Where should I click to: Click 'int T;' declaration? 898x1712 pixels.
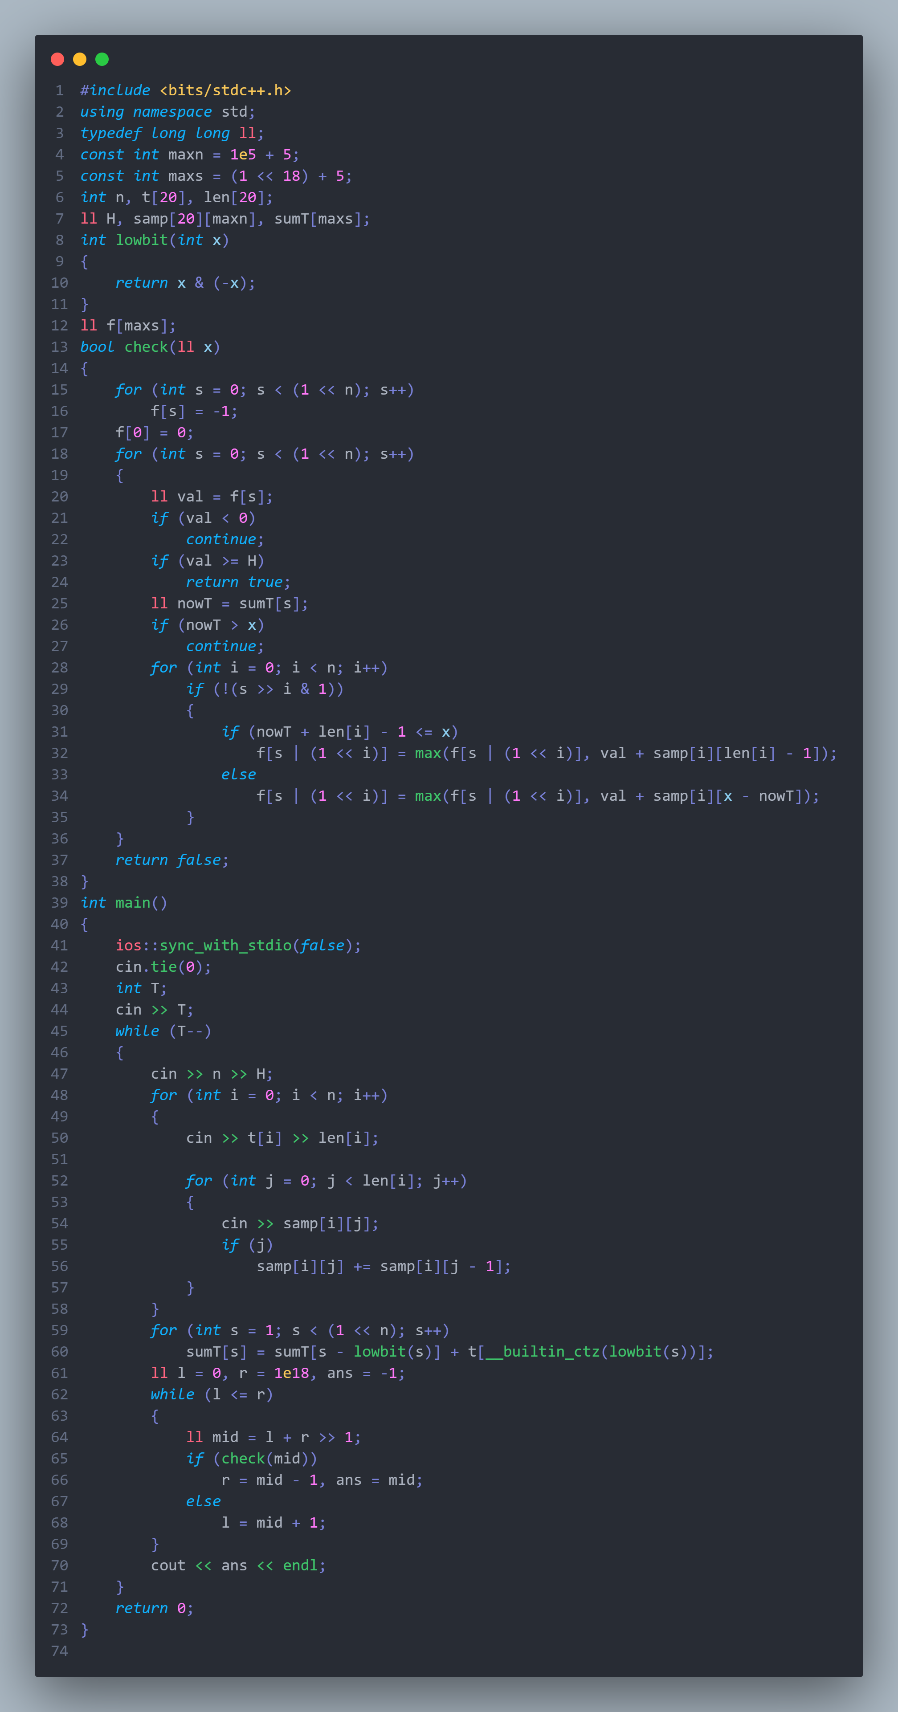[141, 988]
